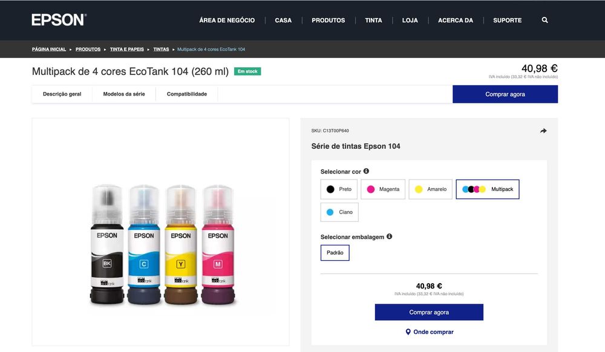Select the Ciano color option

pyautogui.click(x=339, y=212)
